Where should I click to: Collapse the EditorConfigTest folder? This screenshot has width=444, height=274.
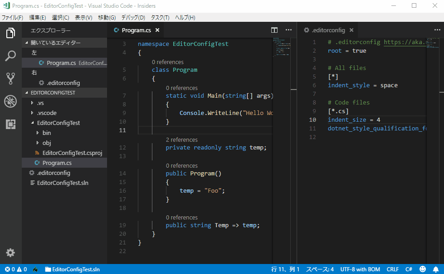[64, 123]
